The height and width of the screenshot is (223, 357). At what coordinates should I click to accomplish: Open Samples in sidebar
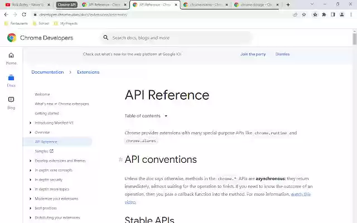41,151
